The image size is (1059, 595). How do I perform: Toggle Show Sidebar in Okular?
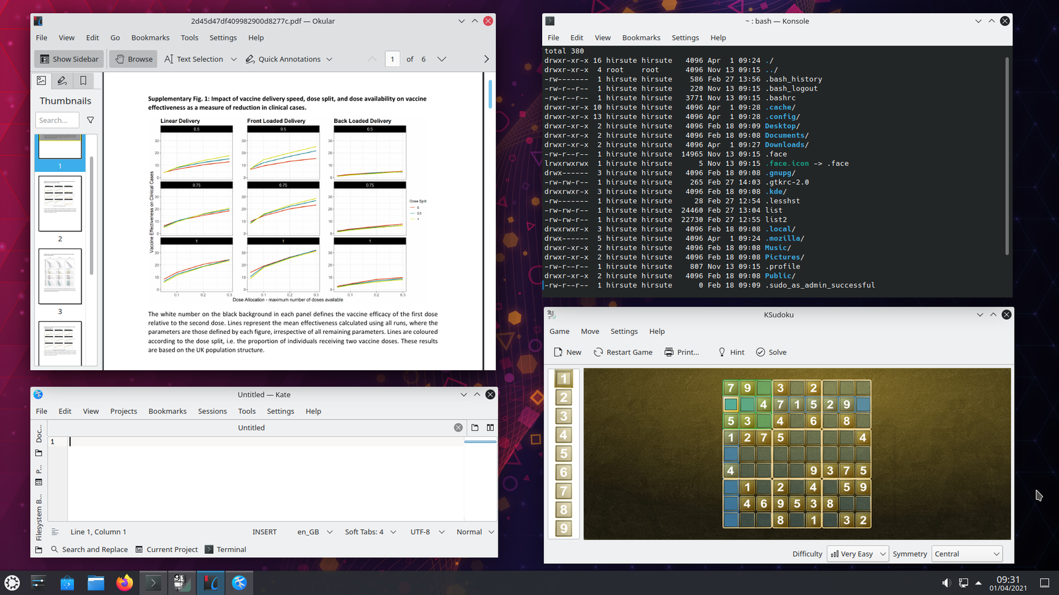69,59
